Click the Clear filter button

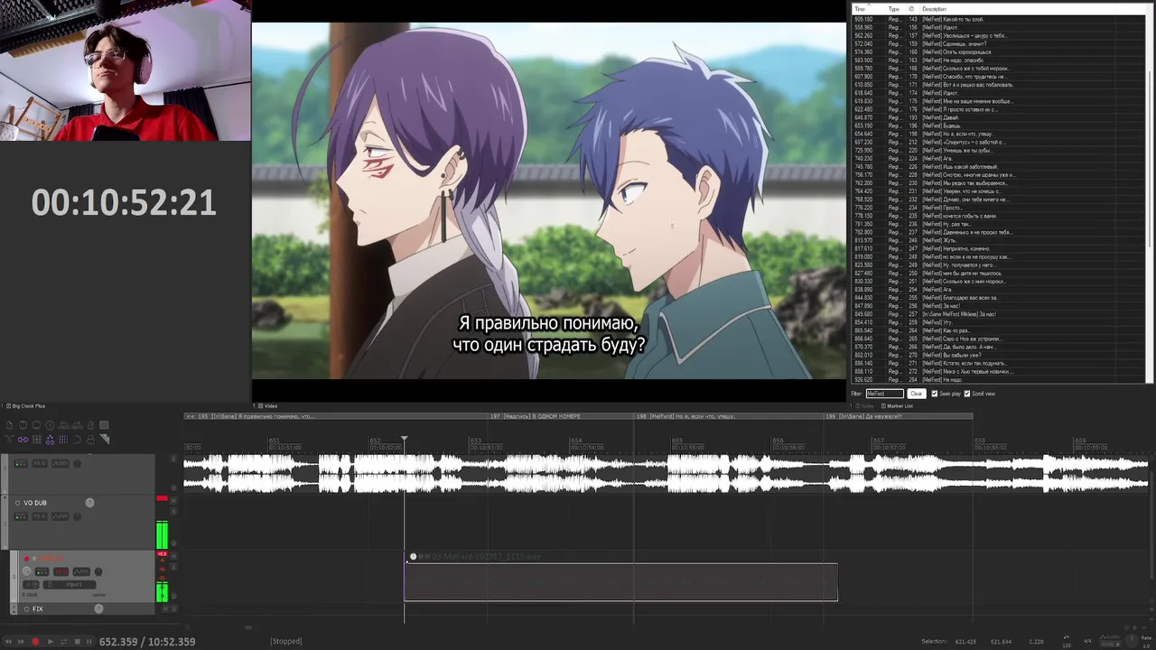[x=916, y=394]
